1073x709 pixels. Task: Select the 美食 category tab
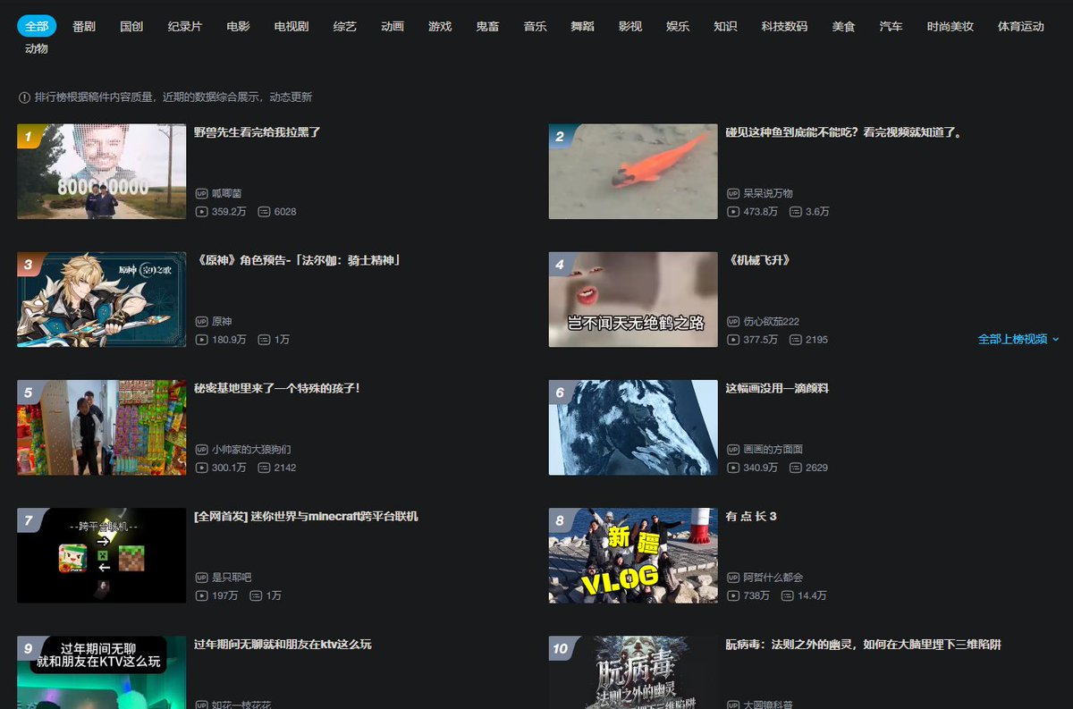[x=843, y=26]
